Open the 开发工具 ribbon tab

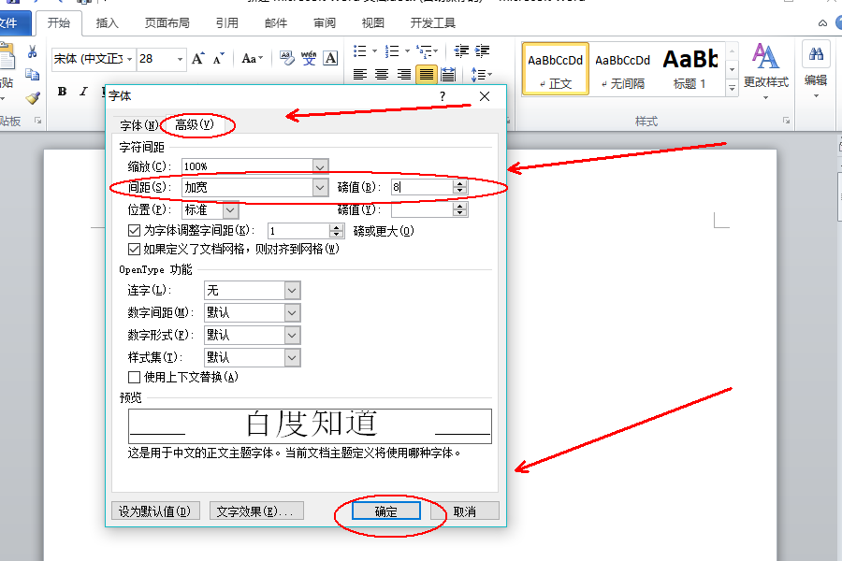click(x=433, y=23)
